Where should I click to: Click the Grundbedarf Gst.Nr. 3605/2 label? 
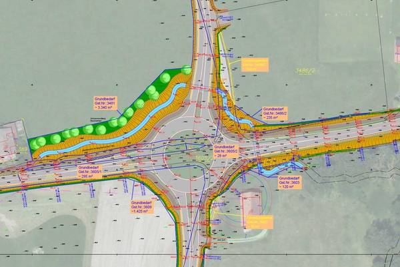(x=226, y=152)
